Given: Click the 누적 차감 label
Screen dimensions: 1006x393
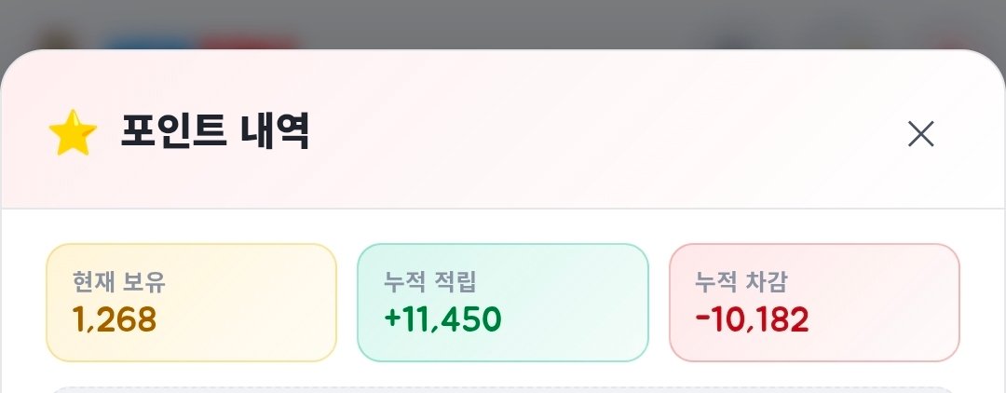Looking at the screenshot, I should click(741, 281).
